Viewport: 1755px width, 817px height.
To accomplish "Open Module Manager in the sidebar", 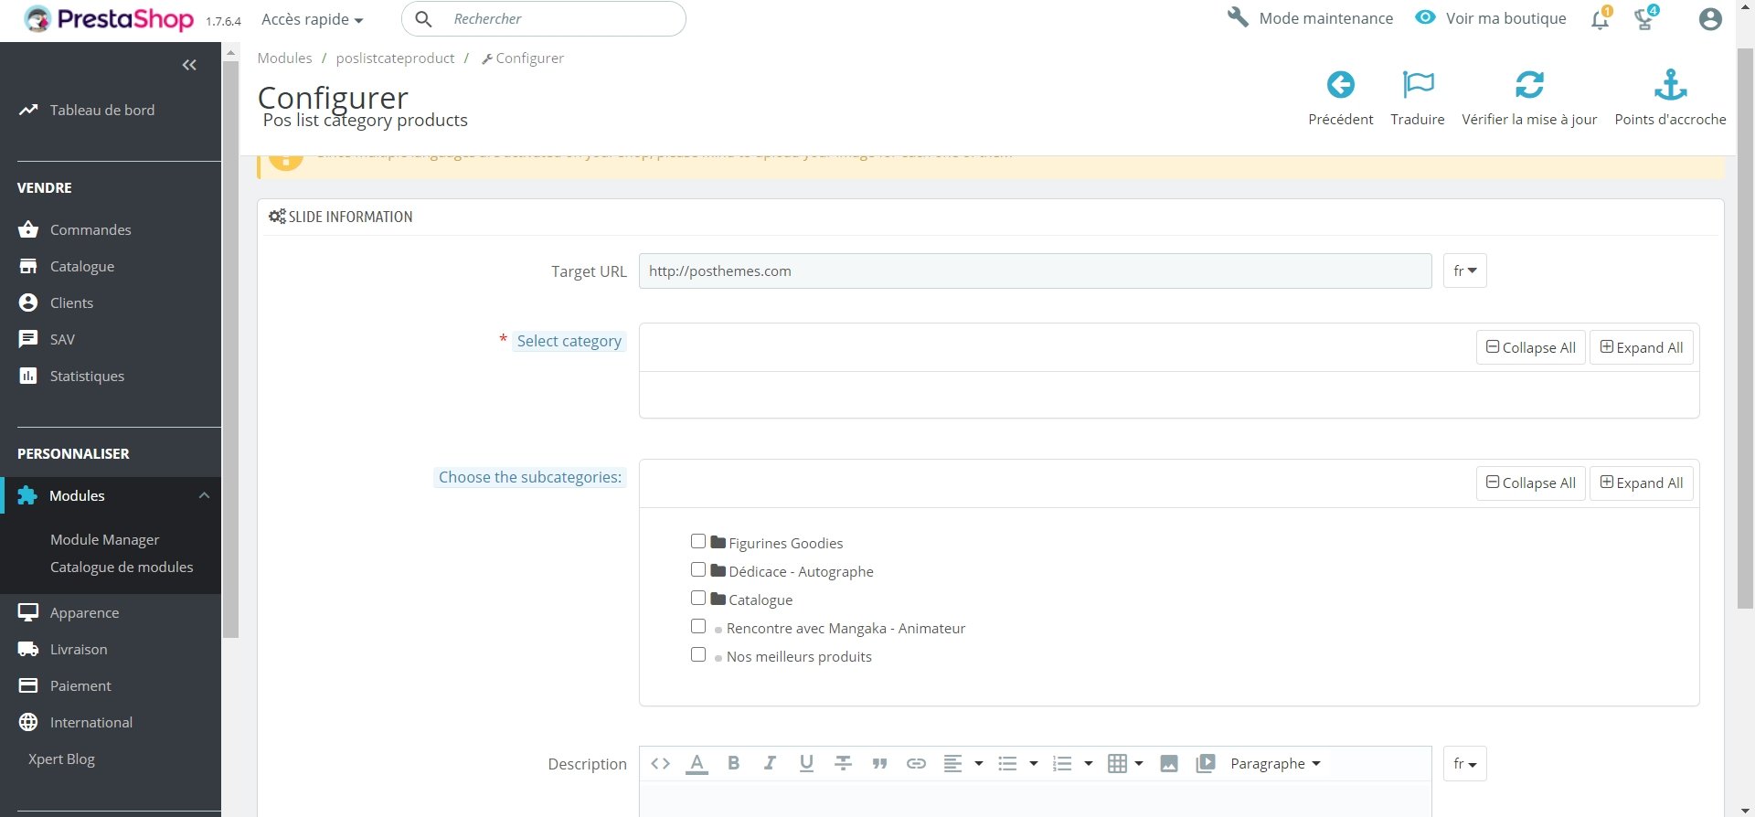I will [x=104, y=539].
